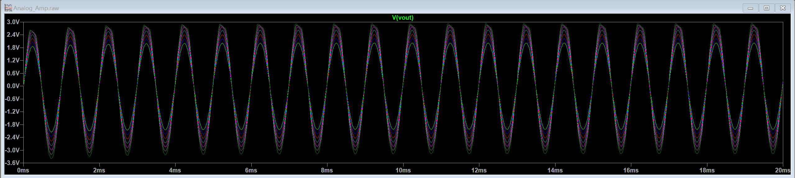
Task: Click the 20ms time axis label
Action: point(783,170)
